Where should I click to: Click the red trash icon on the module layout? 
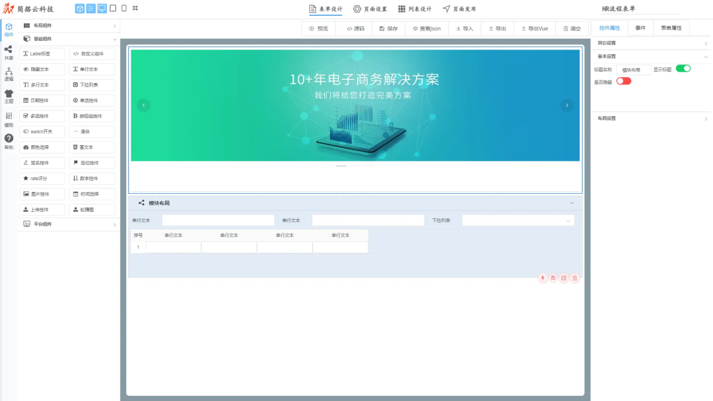pos(575,278)
